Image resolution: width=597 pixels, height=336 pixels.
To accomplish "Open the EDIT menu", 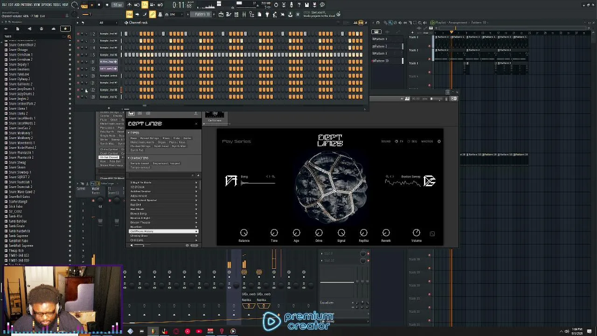I will 11,5.
